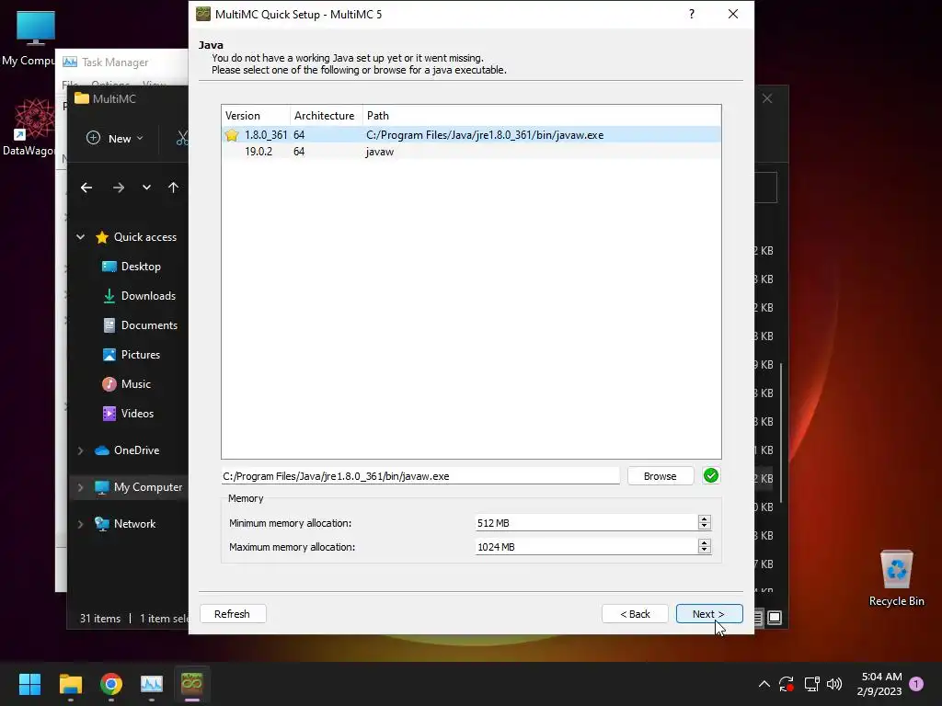Open New menu in MultiMC Explorer window
Image resolution: width=942 pixels, height=706 pixels.
[x=115, y=139]
